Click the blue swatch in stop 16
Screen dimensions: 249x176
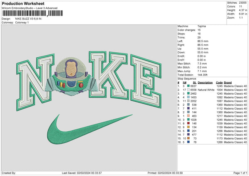[188, 142]
